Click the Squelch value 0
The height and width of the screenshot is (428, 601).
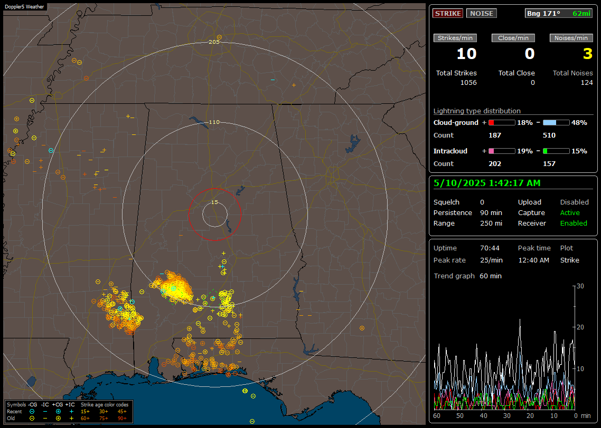482,202
